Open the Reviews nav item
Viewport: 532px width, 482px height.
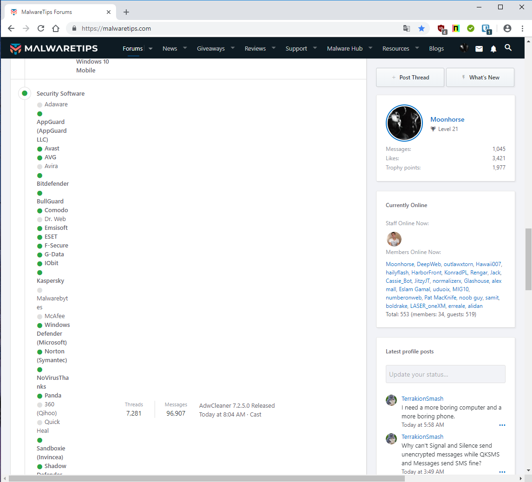tap(255, 49)
